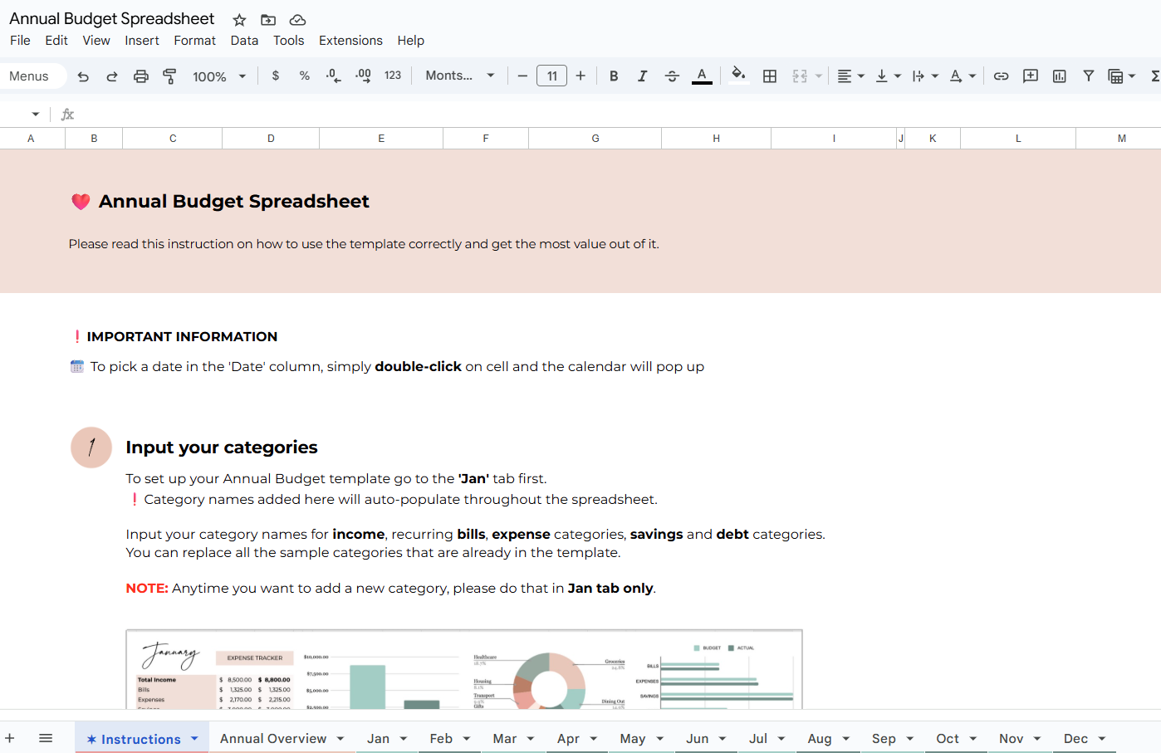Open the Extensions menu
This screenshot has width=1161, height=753.
tap(350, 40)
